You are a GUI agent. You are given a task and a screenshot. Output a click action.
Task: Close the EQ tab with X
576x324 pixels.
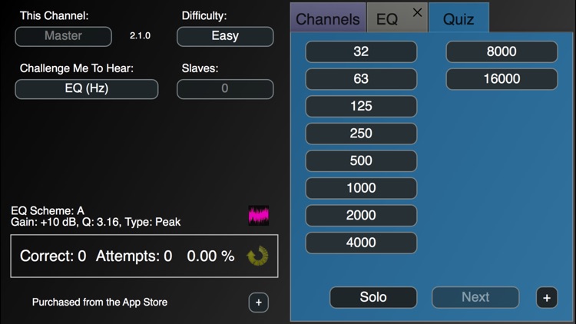point(417,13)
